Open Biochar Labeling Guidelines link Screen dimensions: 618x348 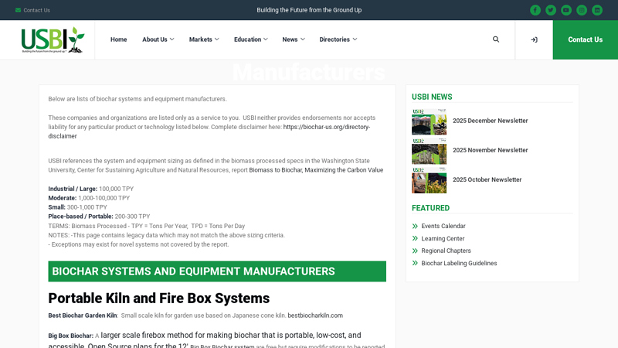point(459,263)
